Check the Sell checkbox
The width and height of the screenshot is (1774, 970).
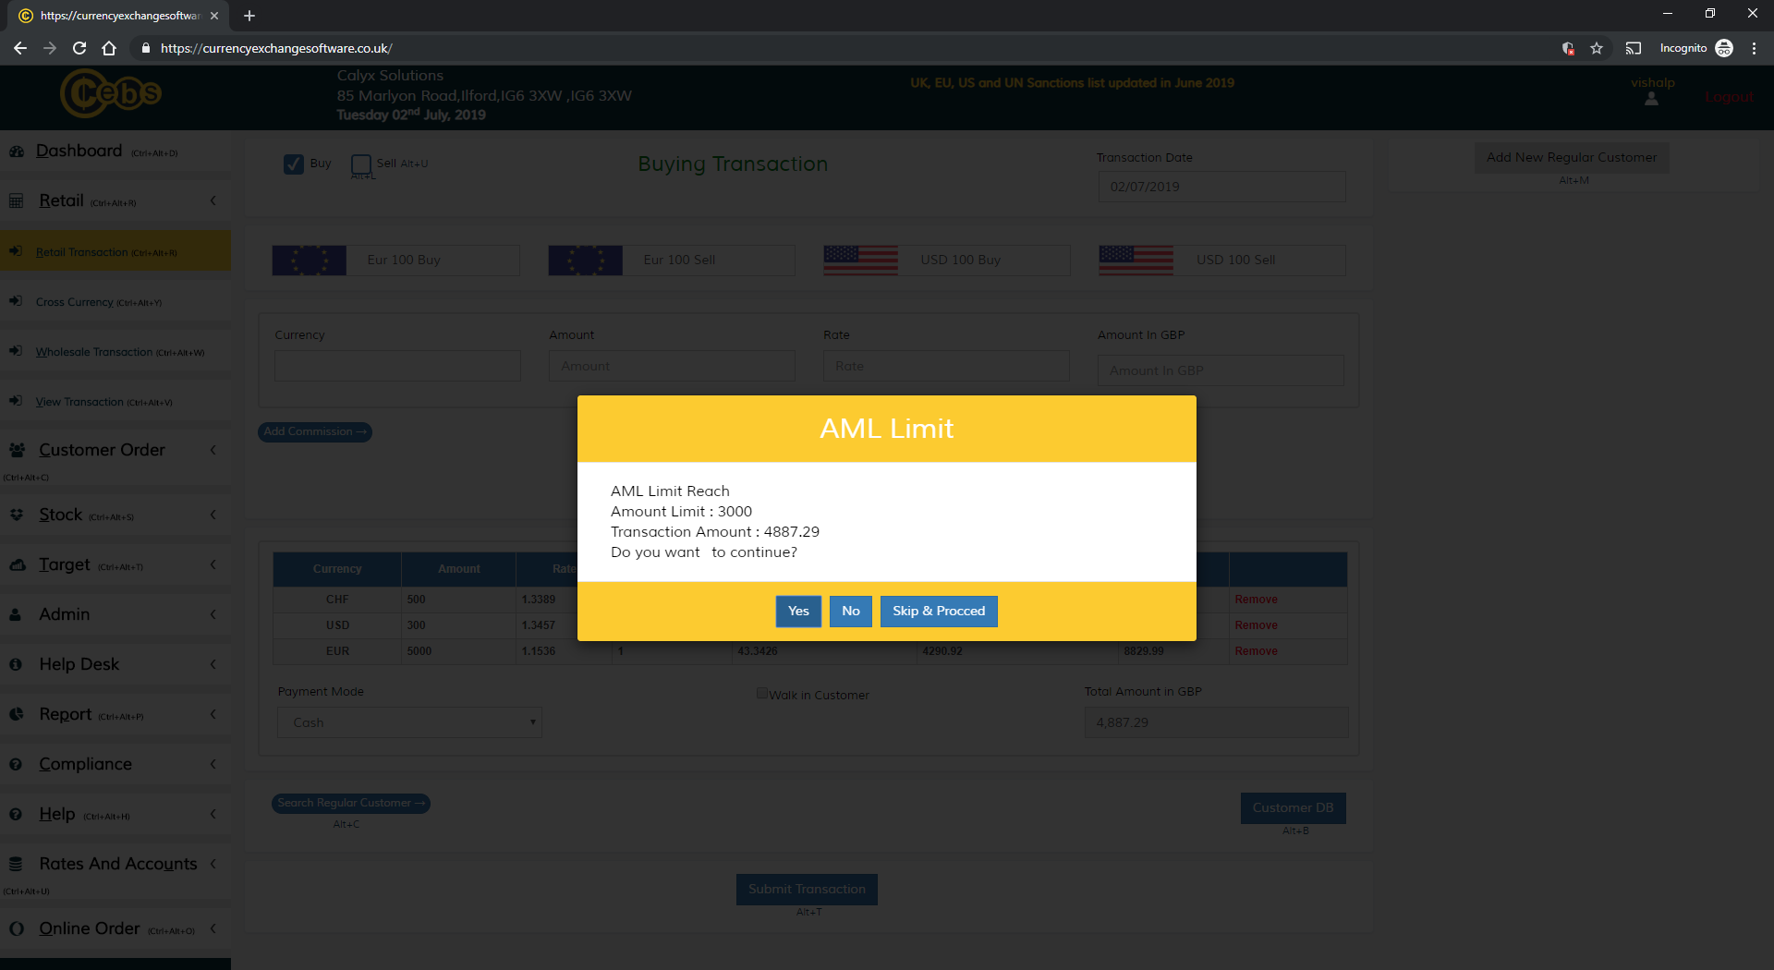361,164
